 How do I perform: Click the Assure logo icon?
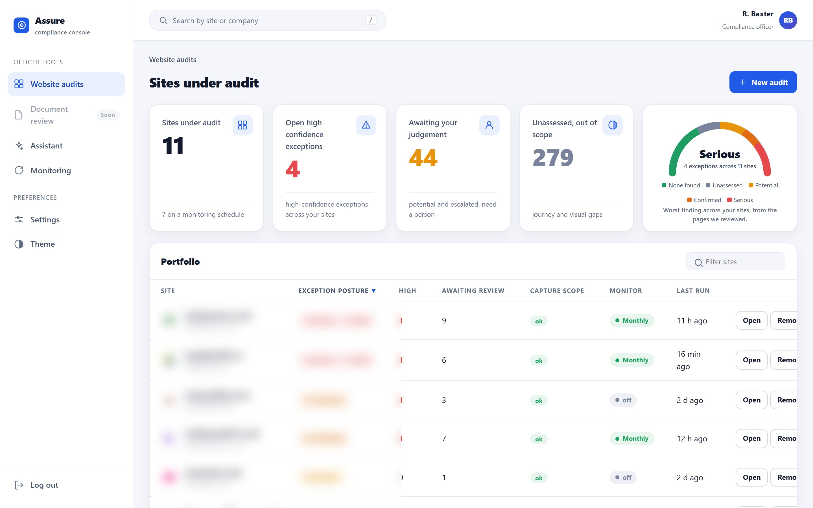21,25
